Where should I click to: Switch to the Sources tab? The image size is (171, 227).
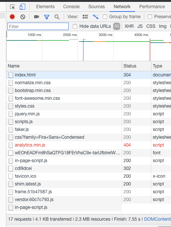pos(96,7)
